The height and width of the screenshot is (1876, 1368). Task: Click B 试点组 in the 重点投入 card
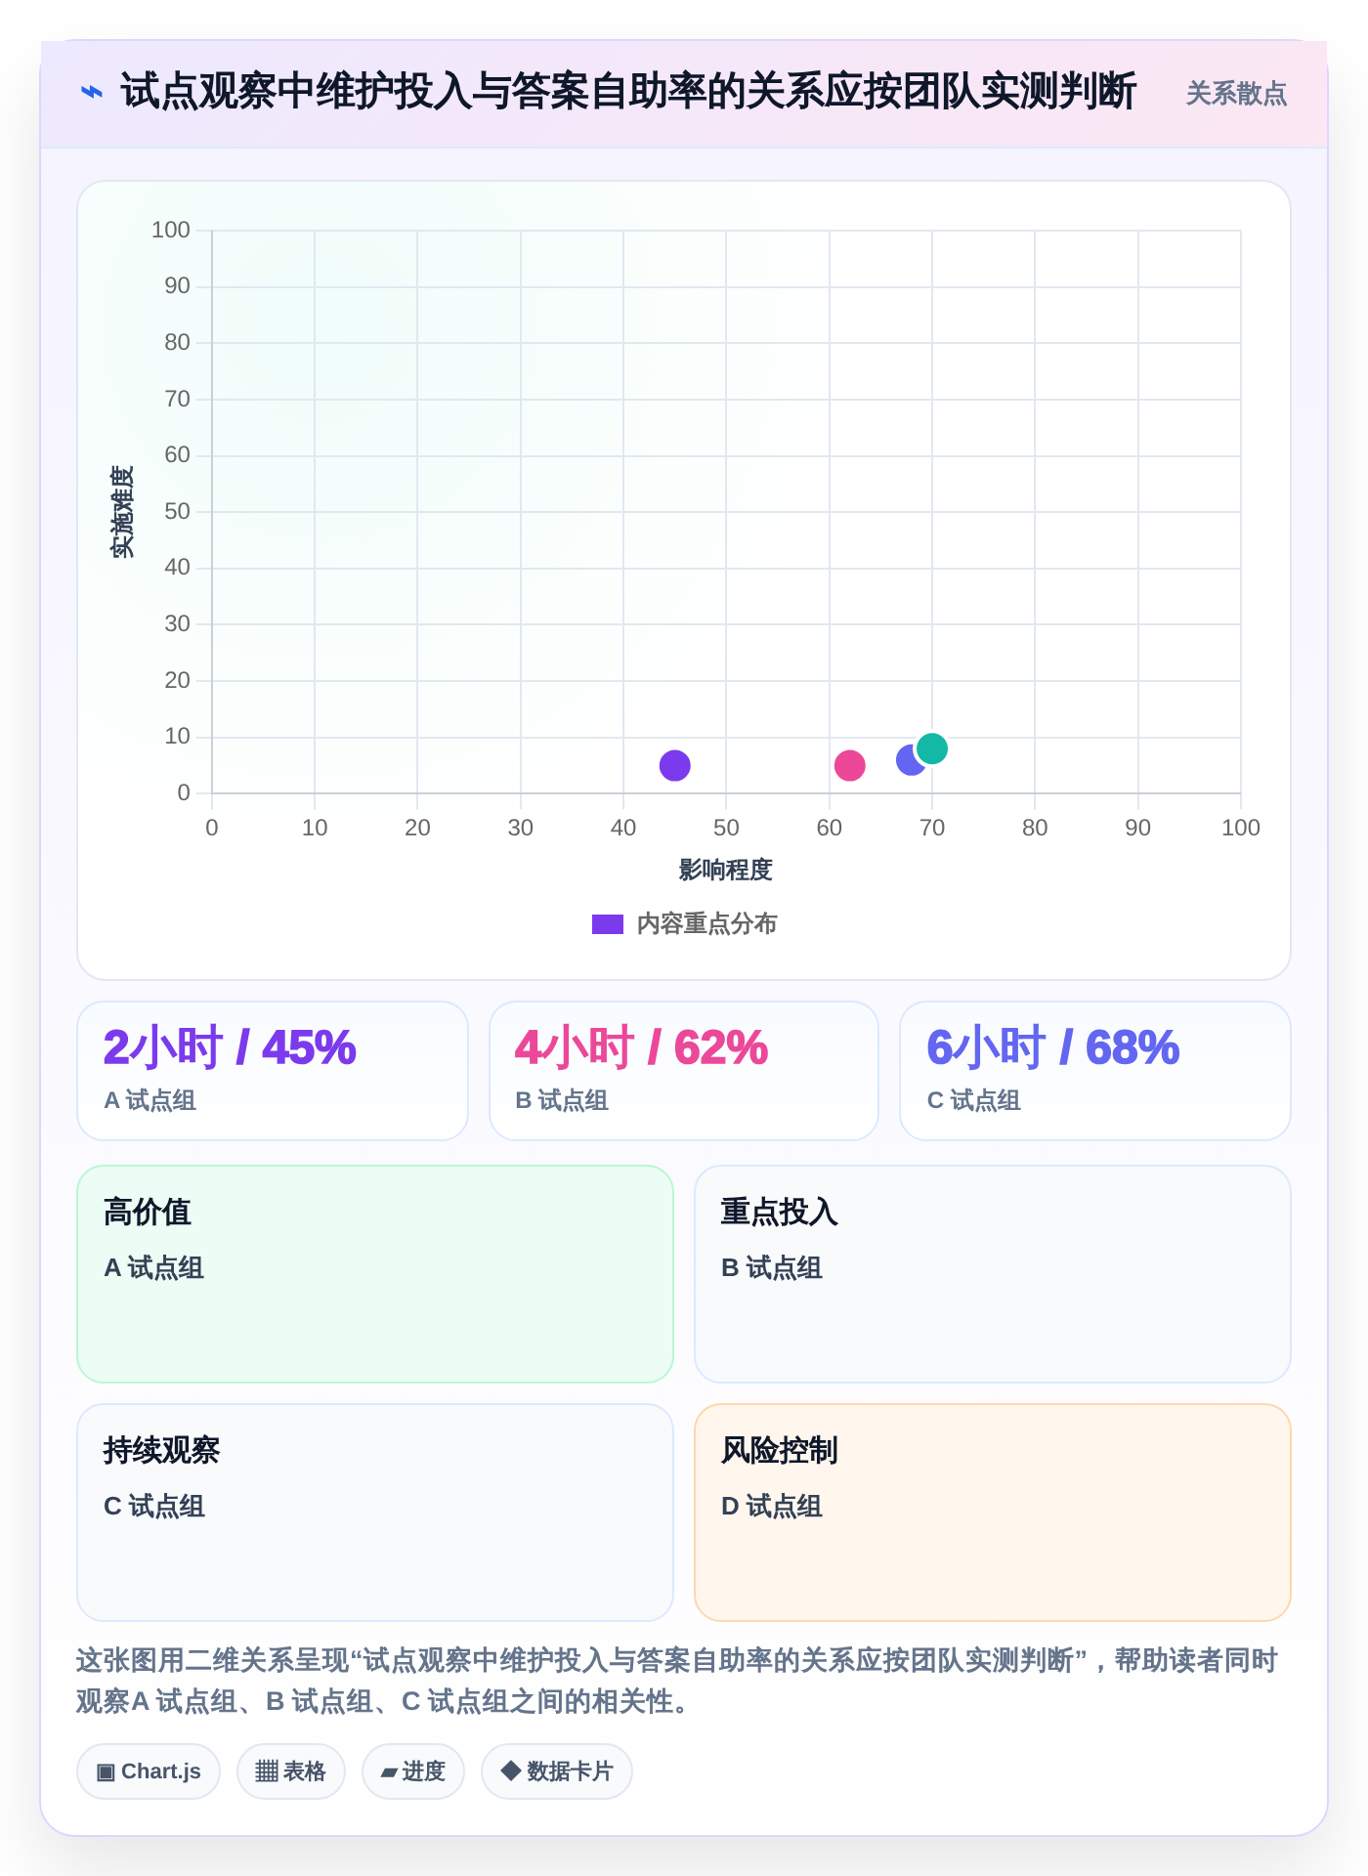click(x=772, y=1268)
